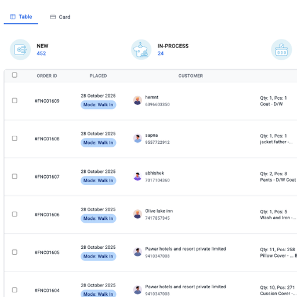Open order #FNC01604
This screenshot has width=297, height=297.
47,291
